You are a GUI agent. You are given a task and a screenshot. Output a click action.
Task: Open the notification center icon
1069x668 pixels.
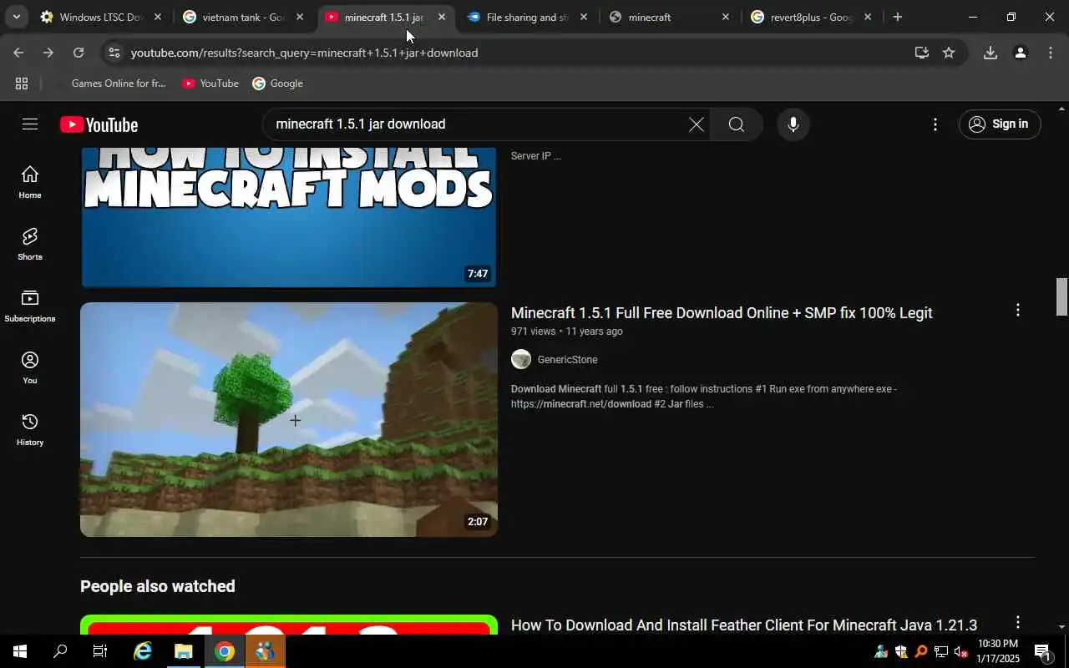click(x=1042, y=652)
